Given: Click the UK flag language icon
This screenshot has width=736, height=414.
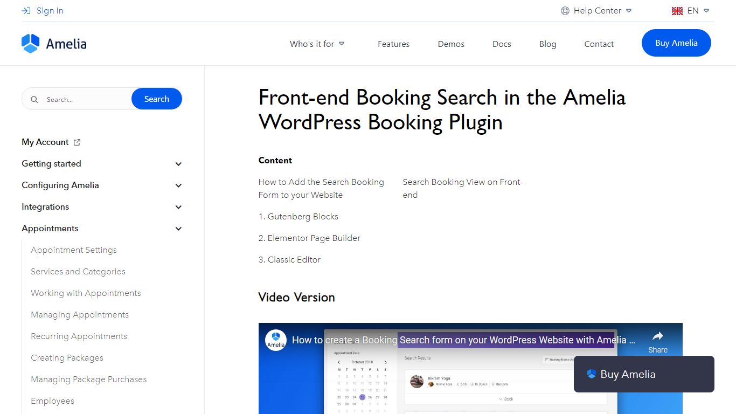Looking at the screenshot, I should coord(677,11).
